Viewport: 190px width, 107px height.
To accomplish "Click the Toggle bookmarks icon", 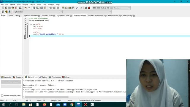I will point(6,12).
